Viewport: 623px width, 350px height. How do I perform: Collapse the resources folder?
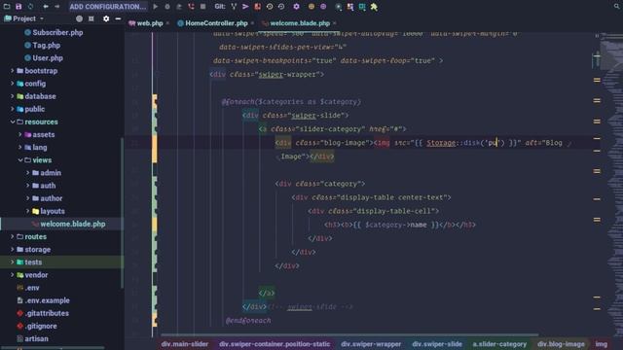click(x=13, y=122)
